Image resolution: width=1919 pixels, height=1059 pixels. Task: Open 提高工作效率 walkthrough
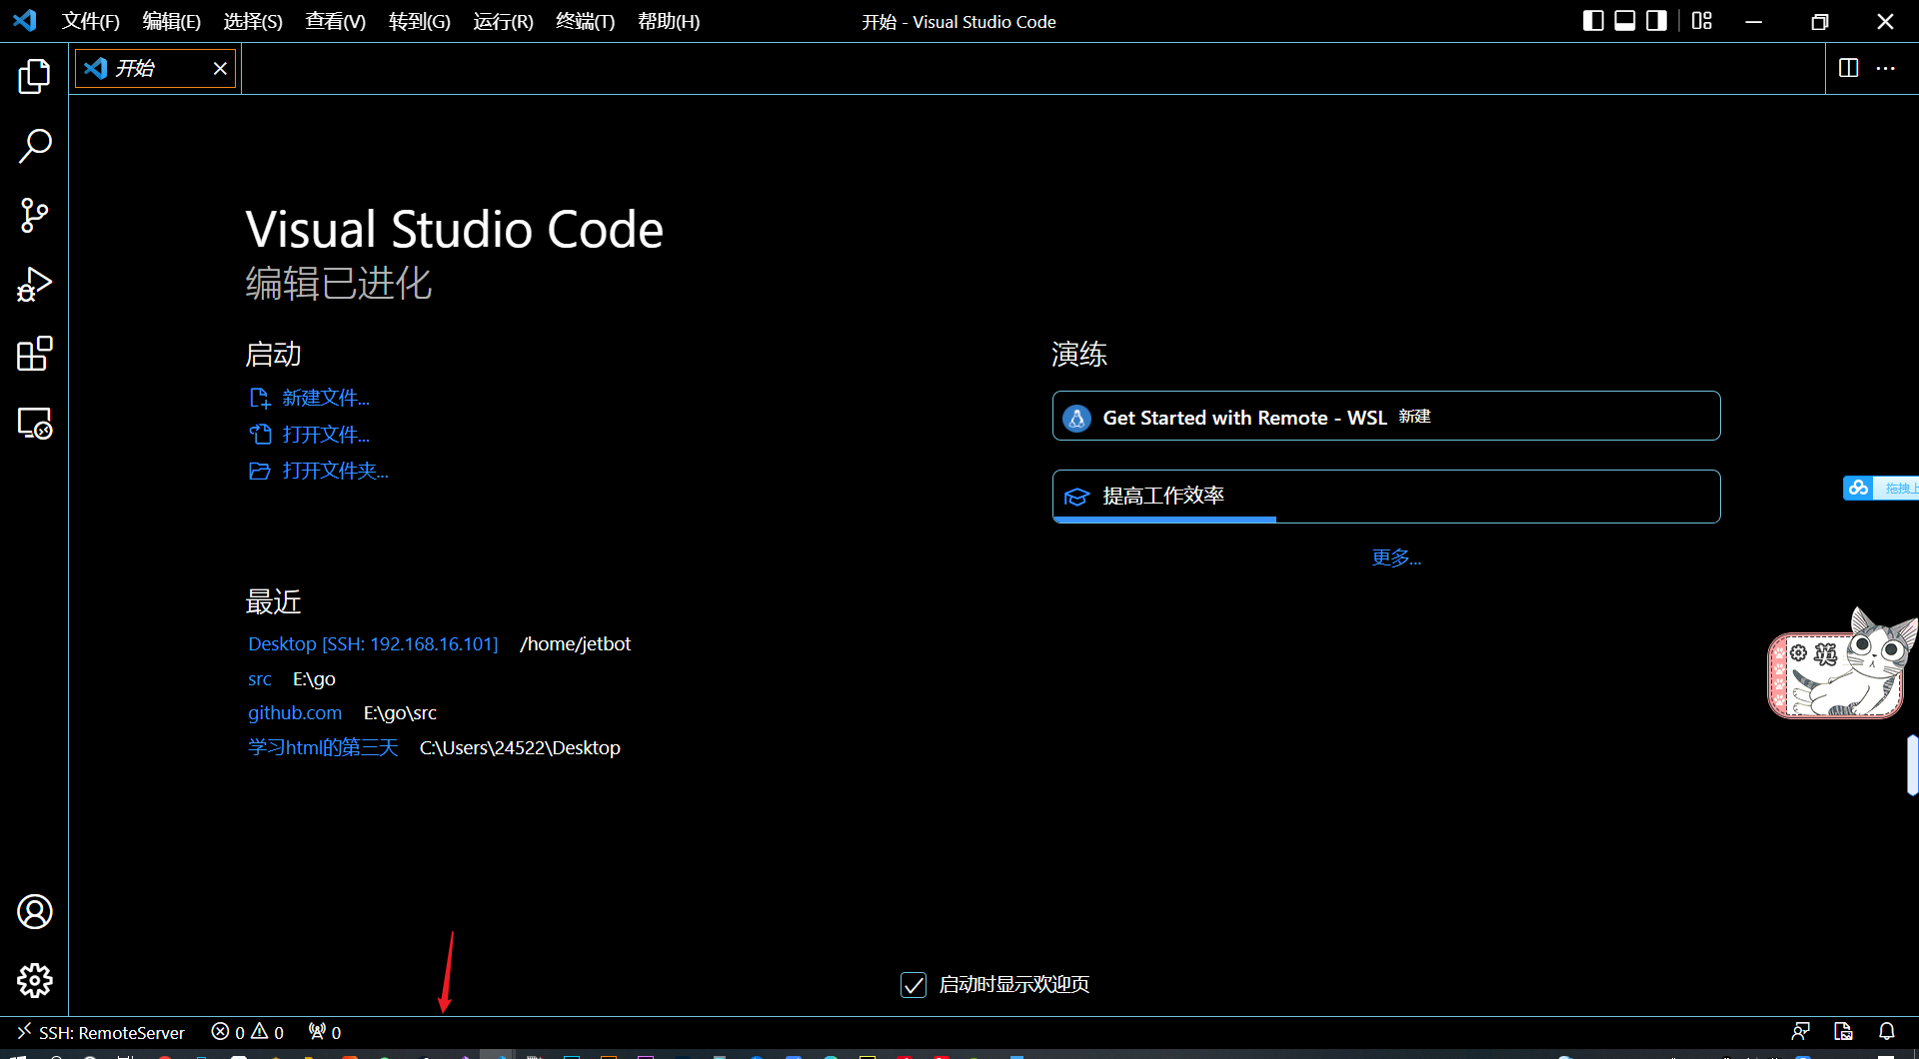(x=1386, y=497)
